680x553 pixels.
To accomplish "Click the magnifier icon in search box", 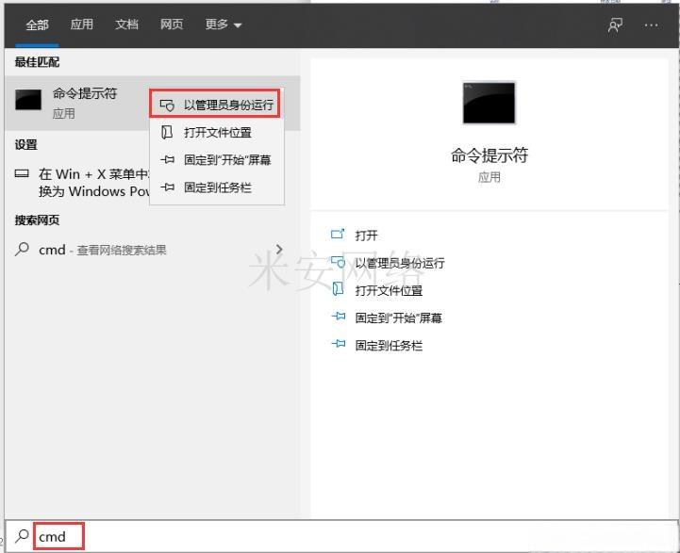I will tap(22, 536).
